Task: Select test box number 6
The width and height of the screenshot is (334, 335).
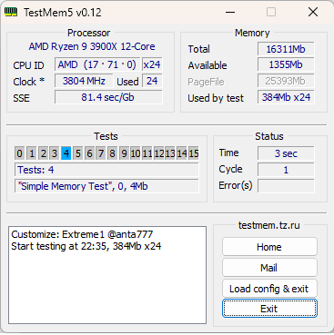Action: 89,153
